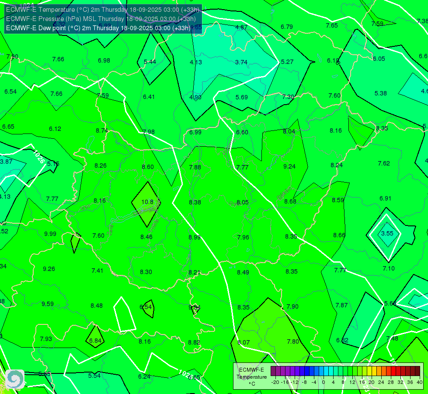Click the 7.80 grid value

point(293,341)
